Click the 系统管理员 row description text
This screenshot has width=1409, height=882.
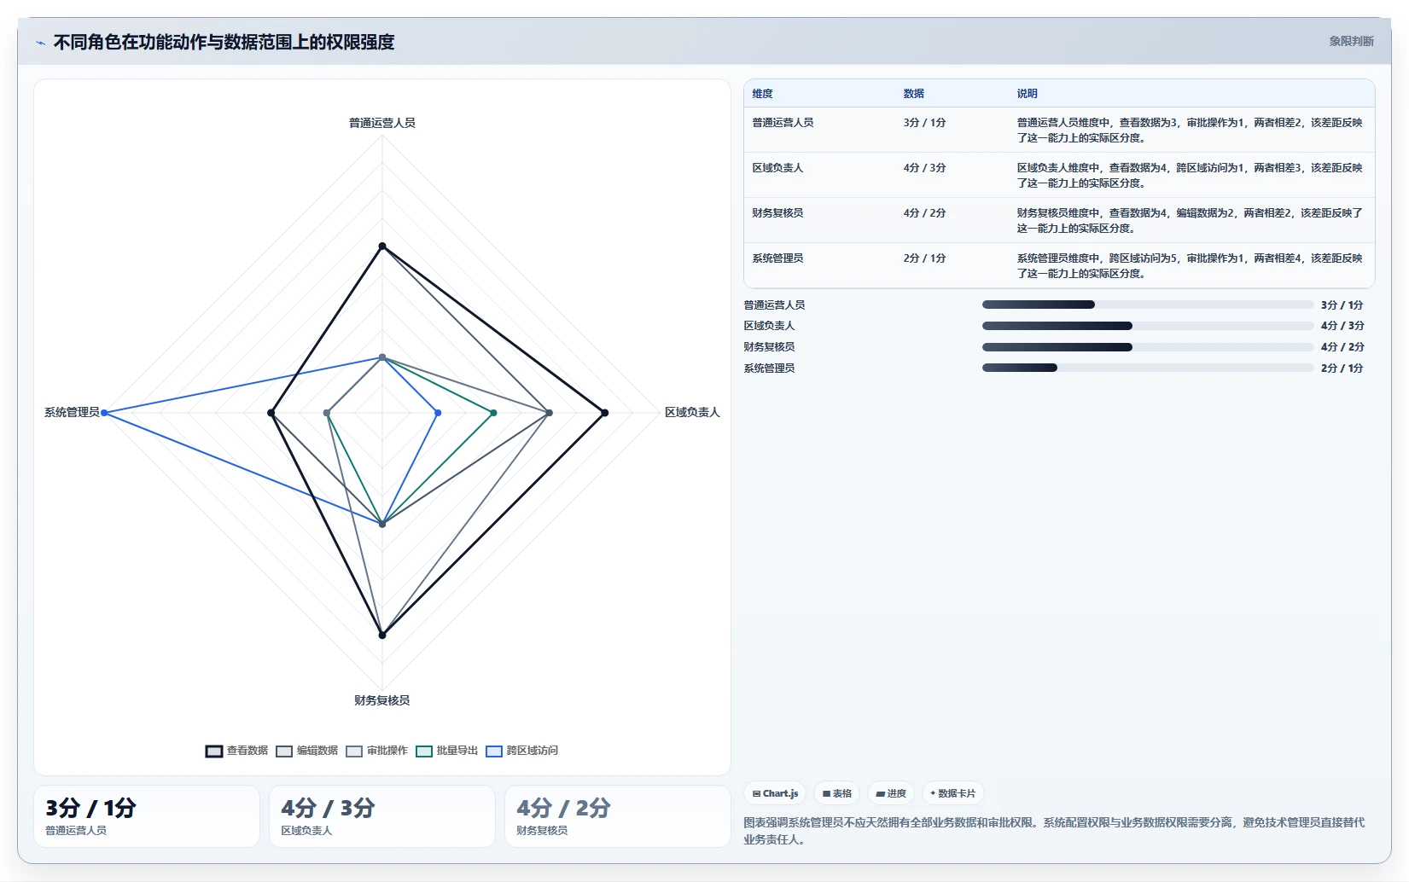point(1189,266)
